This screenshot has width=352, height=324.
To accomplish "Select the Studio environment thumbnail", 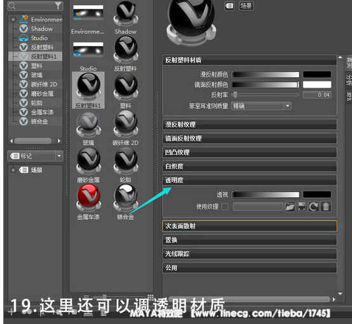I will click(x=88, y=49).
